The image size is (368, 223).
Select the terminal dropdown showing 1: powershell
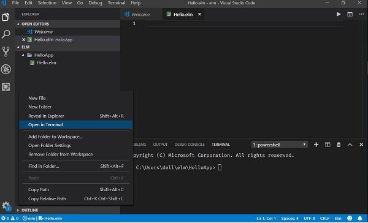(x=279, y=145)
